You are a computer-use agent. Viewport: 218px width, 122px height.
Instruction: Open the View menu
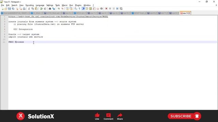point(21,5)
